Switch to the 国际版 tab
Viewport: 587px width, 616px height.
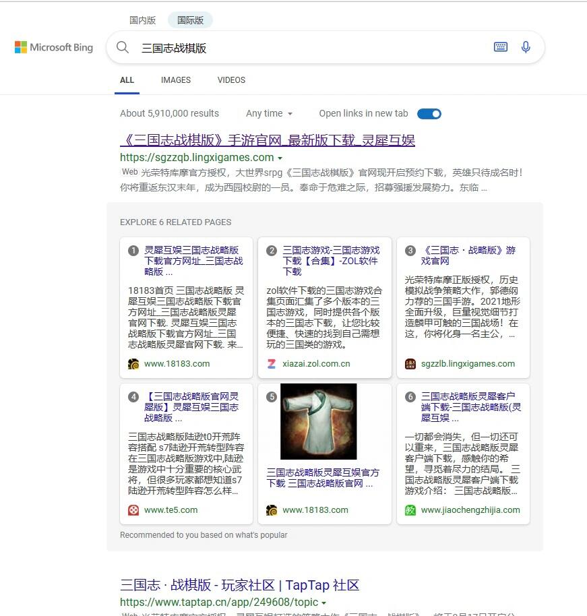coord(190,20)
